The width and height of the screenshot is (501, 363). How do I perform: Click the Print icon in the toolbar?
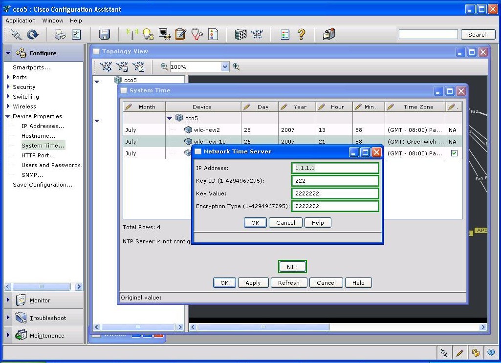coord(60,34)
